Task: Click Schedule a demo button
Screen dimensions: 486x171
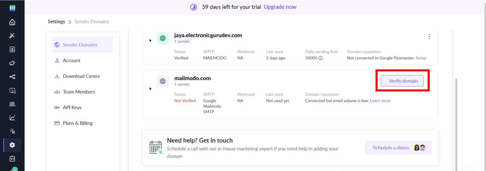Action: tap(398, 148)
